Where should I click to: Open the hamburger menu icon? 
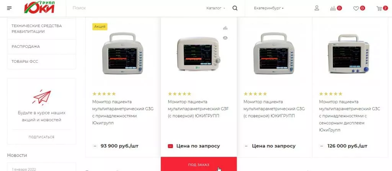9,8
